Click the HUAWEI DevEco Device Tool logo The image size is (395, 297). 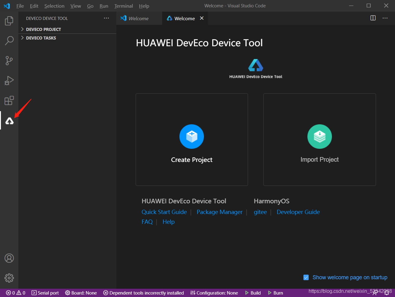[256, 69]
